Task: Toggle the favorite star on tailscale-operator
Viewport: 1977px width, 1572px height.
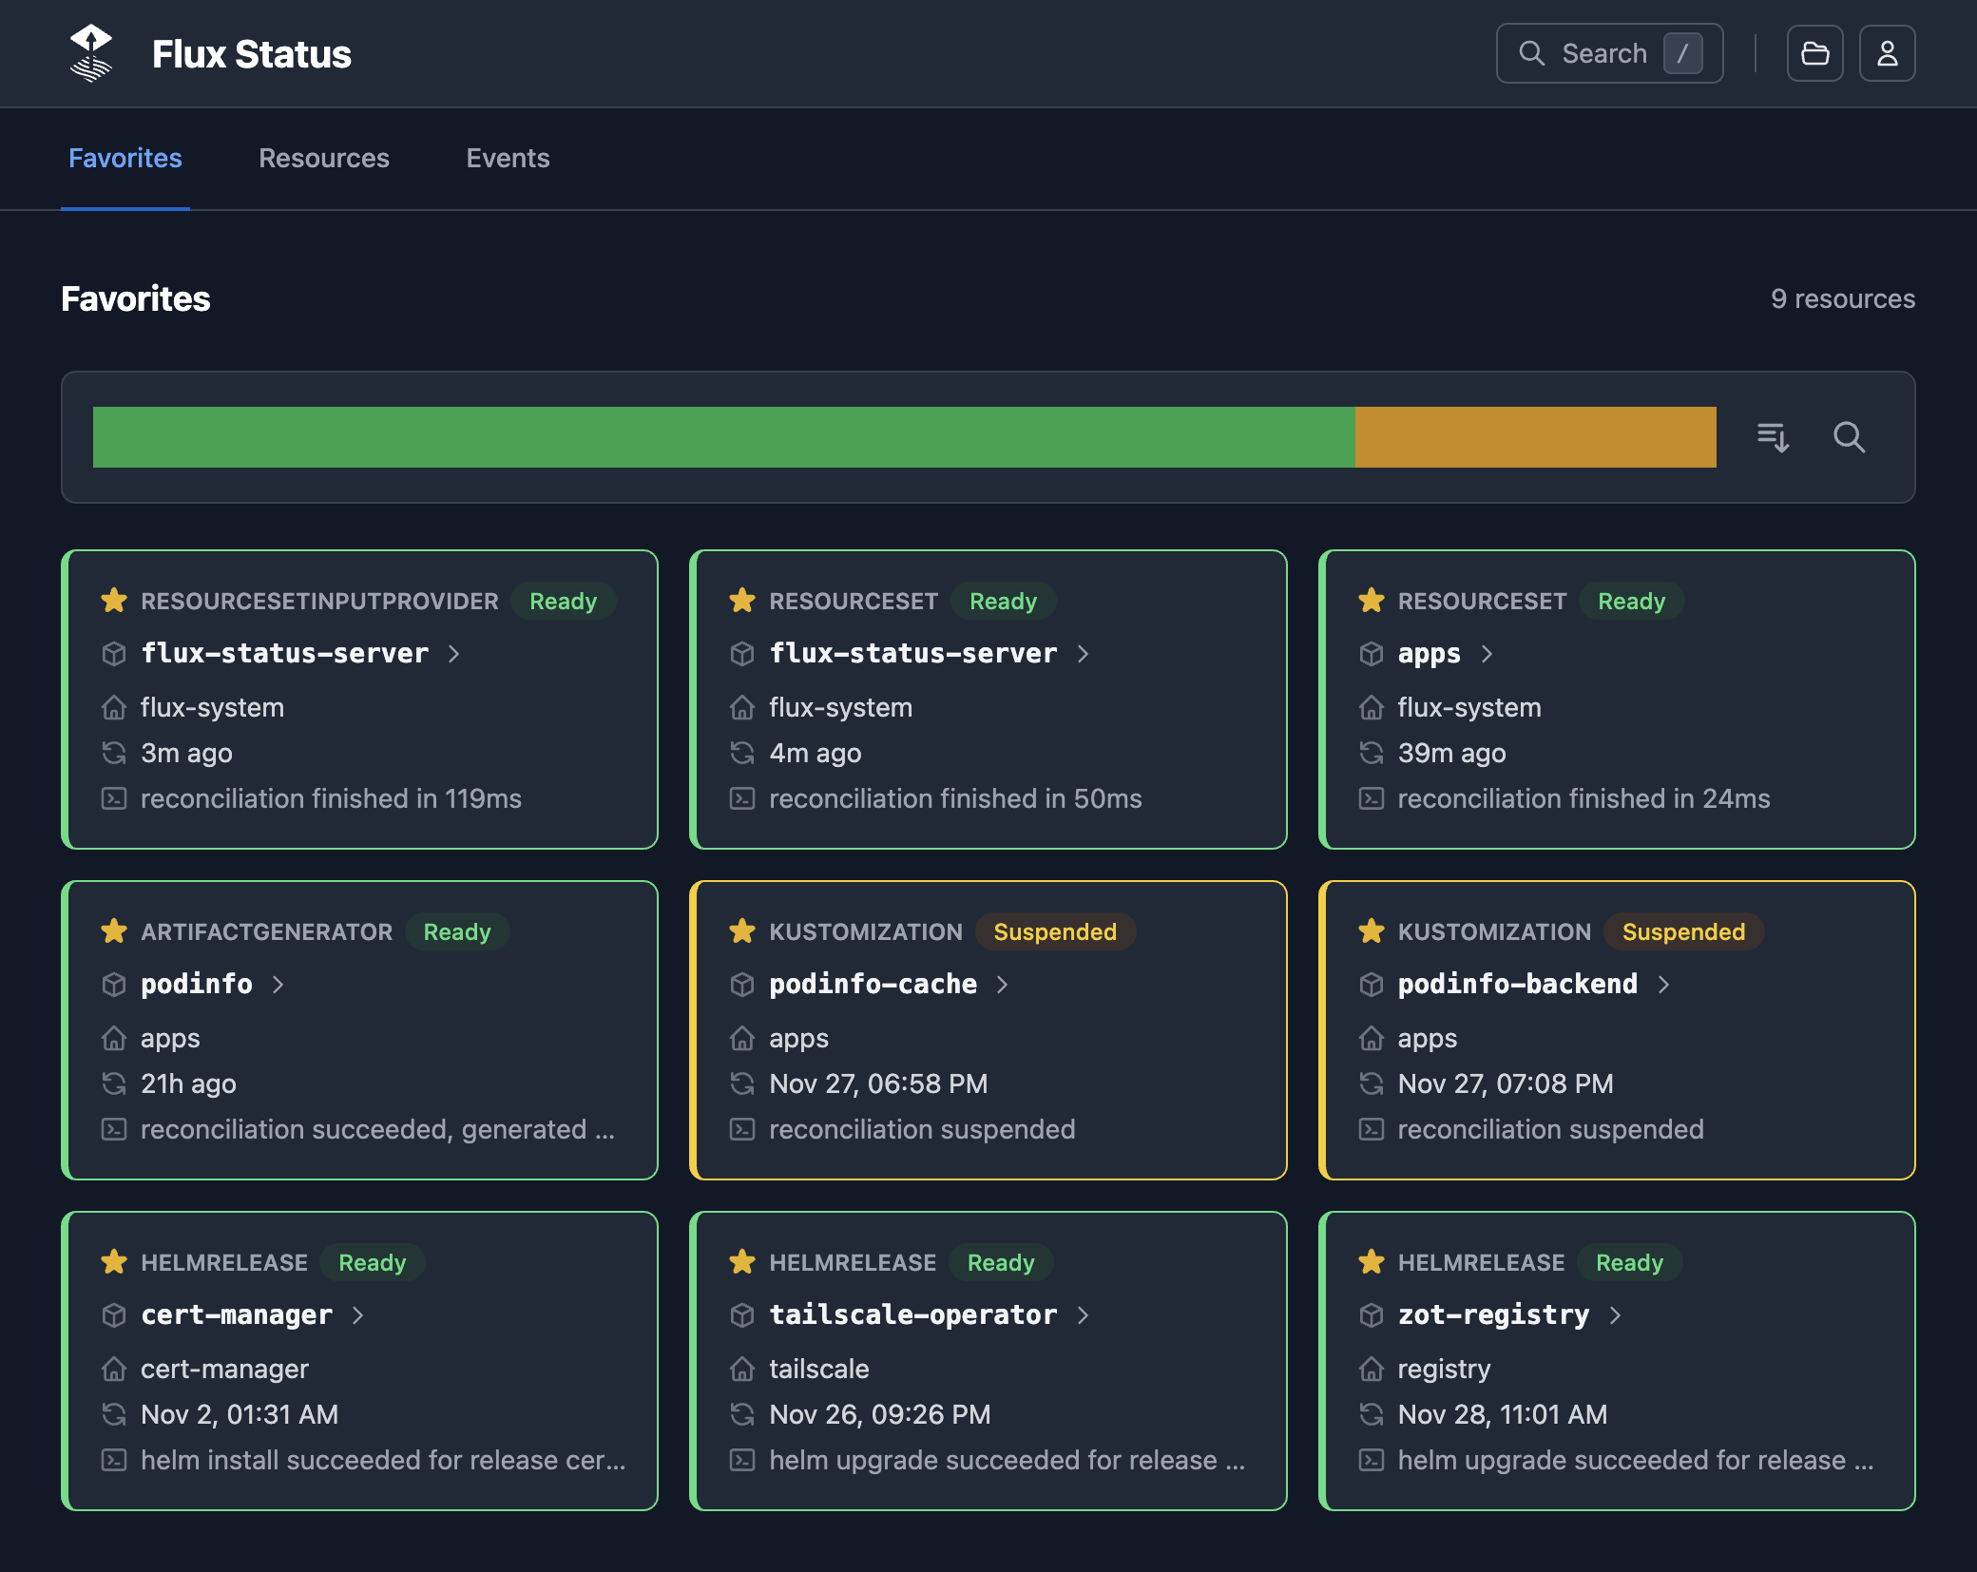Action: 742,1262
